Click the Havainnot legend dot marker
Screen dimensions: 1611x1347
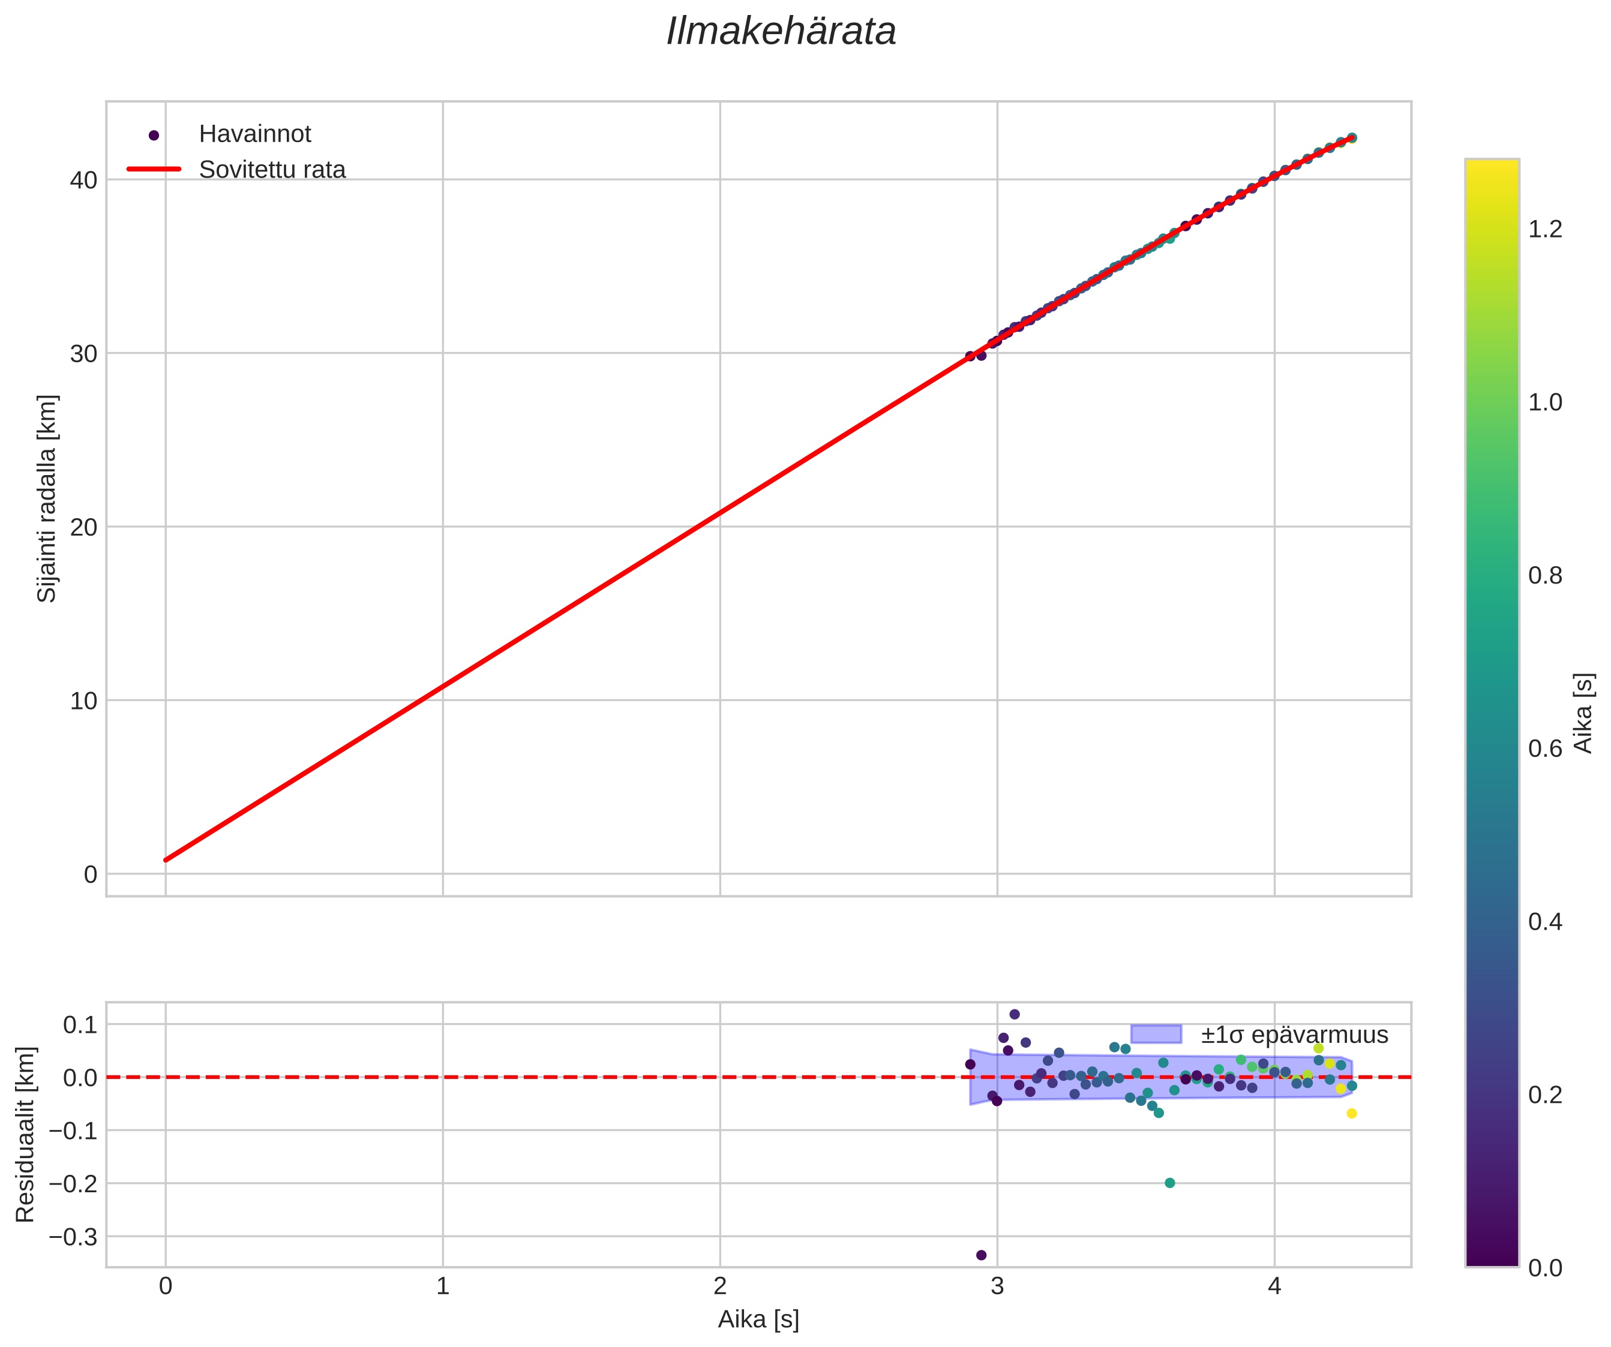pos(154,135)
